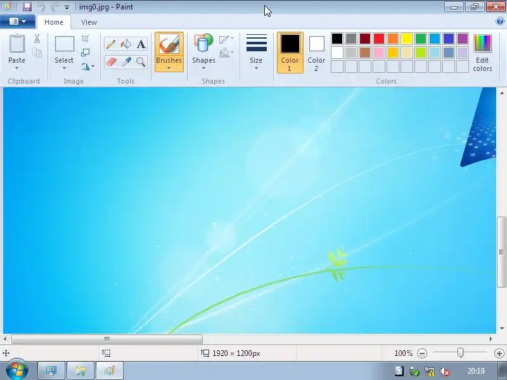Activate Color 1 selection box
The image size is (507, 380).
pos(290,53)
